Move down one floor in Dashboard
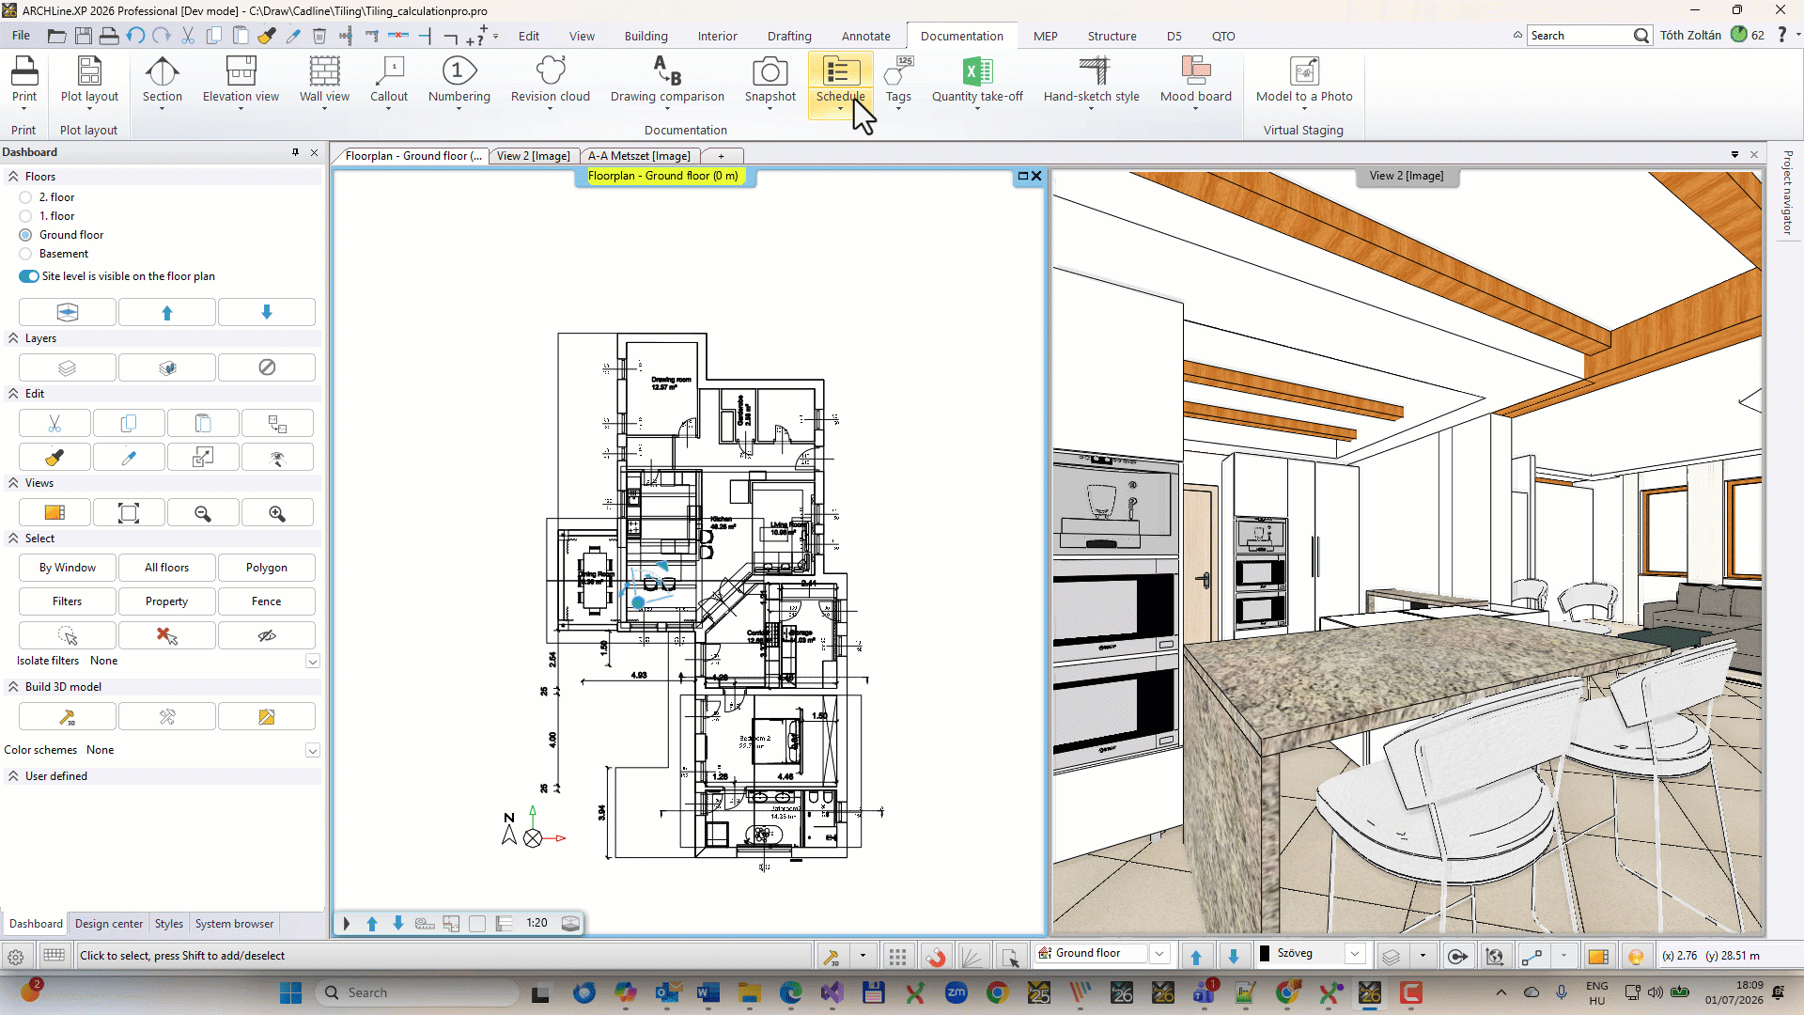Screen dimensions: 1804x1015 (x=267, y=312)
